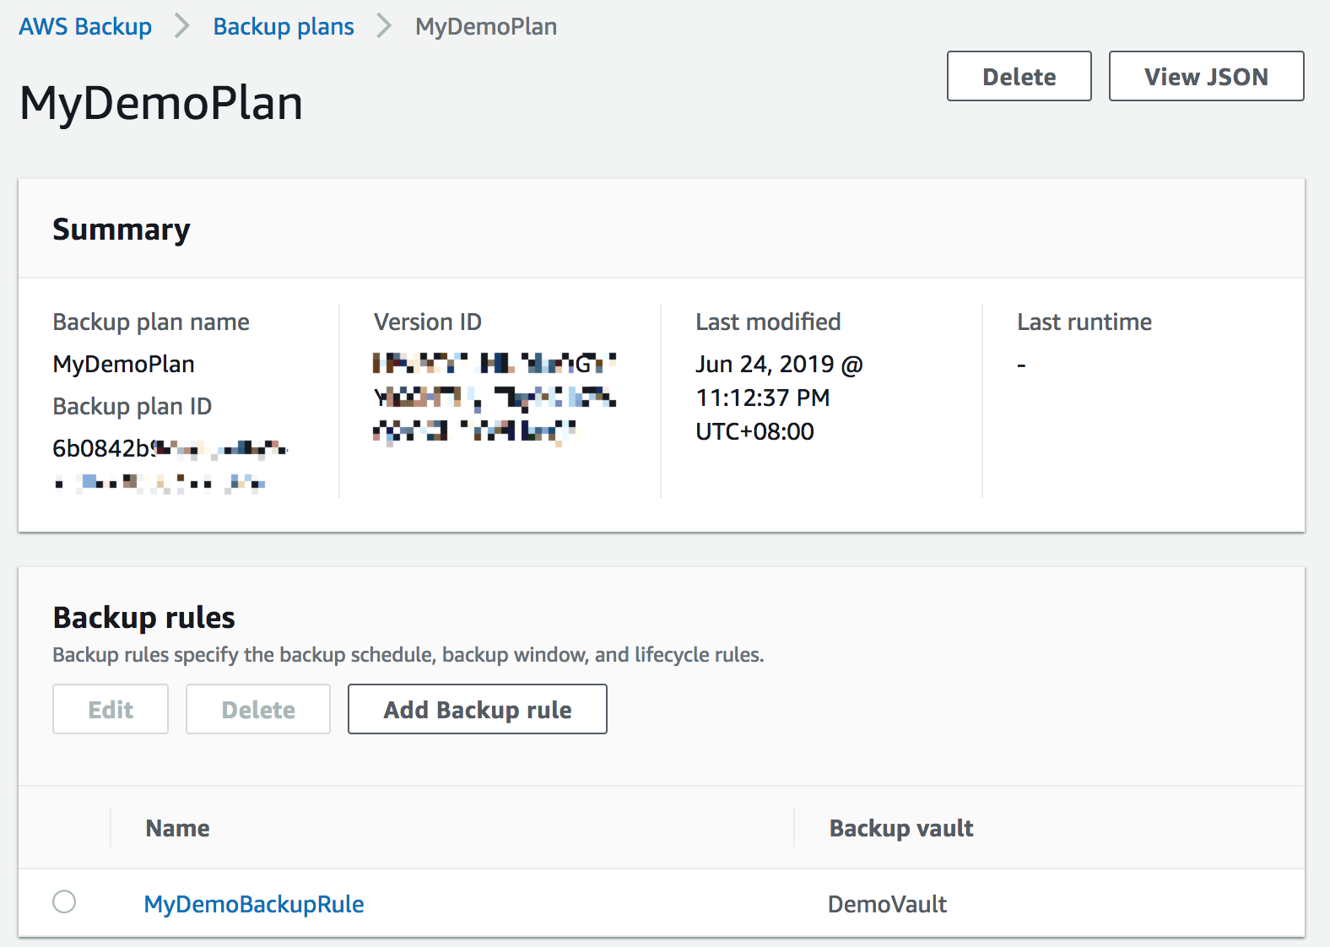Click the Backup plan ID label
This screenshot has width=1330, height=947.
point(132,406)
